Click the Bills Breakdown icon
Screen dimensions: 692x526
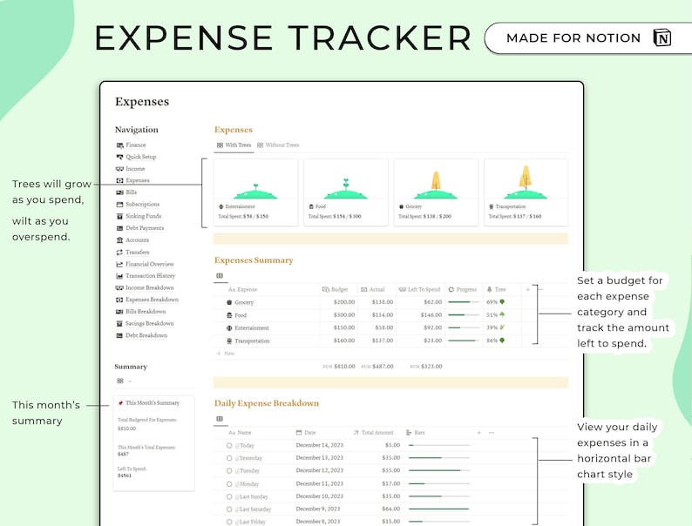(x=119, y=312)
